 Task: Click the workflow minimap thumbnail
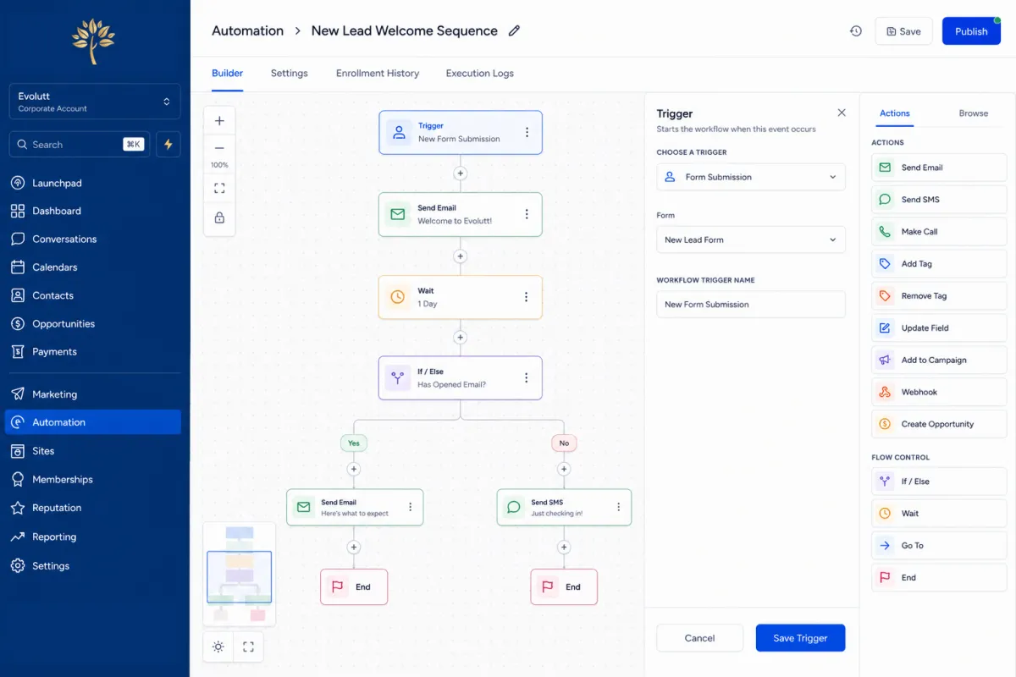[x=240, y=574]
